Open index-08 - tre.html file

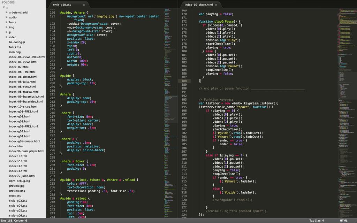point(22,72)
